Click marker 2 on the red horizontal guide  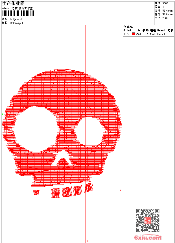[121, 190]
